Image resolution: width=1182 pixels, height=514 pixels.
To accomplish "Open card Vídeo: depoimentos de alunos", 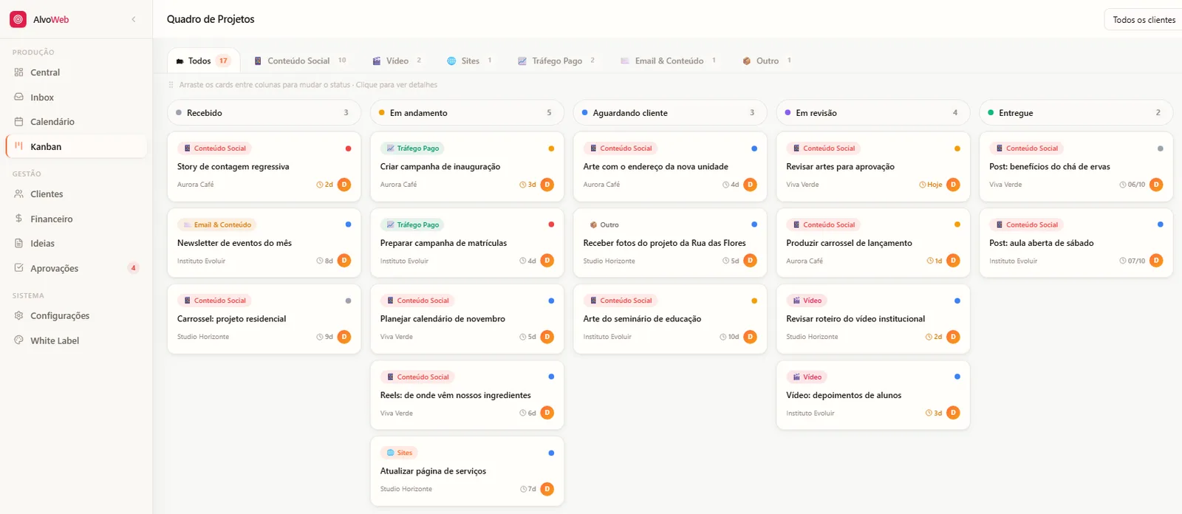I will pyautogui.click(x=873, y=395).
